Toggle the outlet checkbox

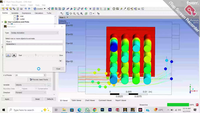(15, 19)
